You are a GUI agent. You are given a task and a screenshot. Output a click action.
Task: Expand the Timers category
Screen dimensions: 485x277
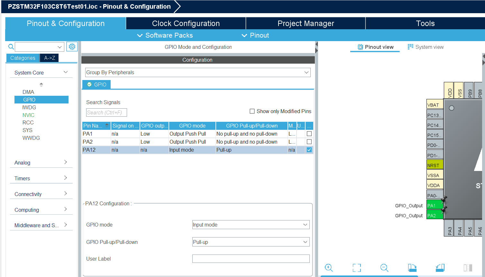66,178
